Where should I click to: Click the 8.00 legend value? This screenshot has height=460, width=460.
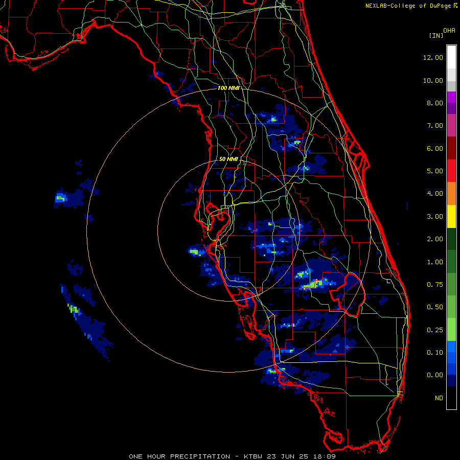coord(435,103)
